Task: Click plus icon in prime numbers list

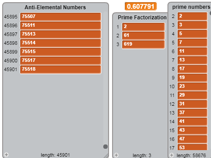Action: [171, 155]
